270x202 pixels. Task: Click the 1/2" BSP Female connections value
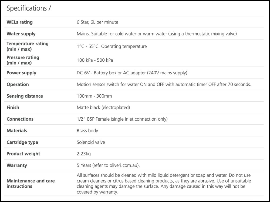pyautogui.click(x=122, y=119)
